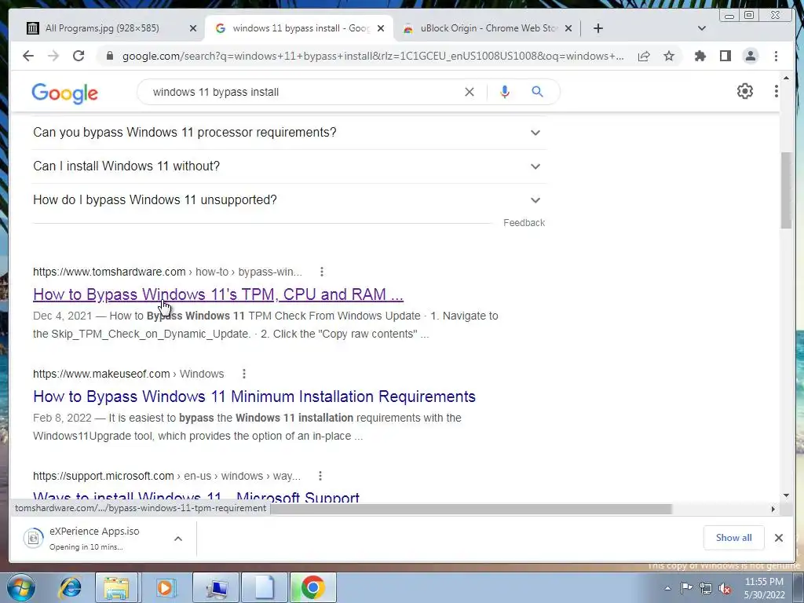Screen dimensions: 804x603
Task: Start voice search with microphone
Action: pyautogui.click(x=505, y=92)
